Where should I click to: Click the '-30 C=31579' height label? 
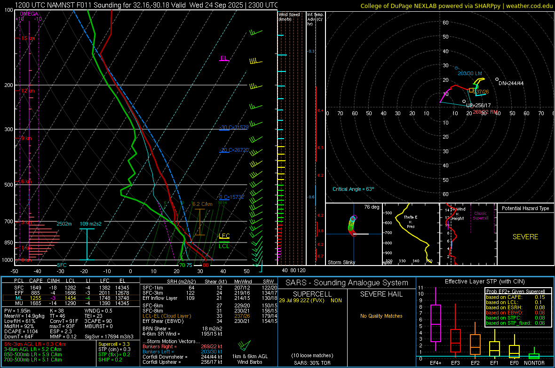coord(234,127)
